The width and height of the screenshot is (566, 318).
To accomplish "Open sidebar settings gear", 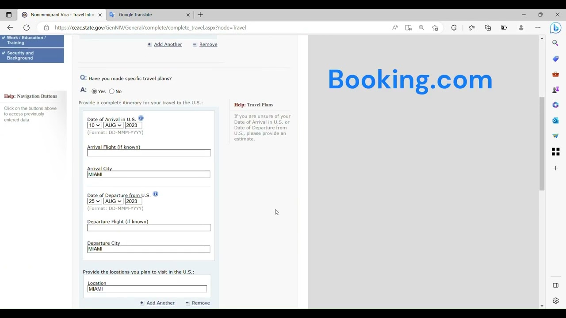I will (x=555, y=301).
